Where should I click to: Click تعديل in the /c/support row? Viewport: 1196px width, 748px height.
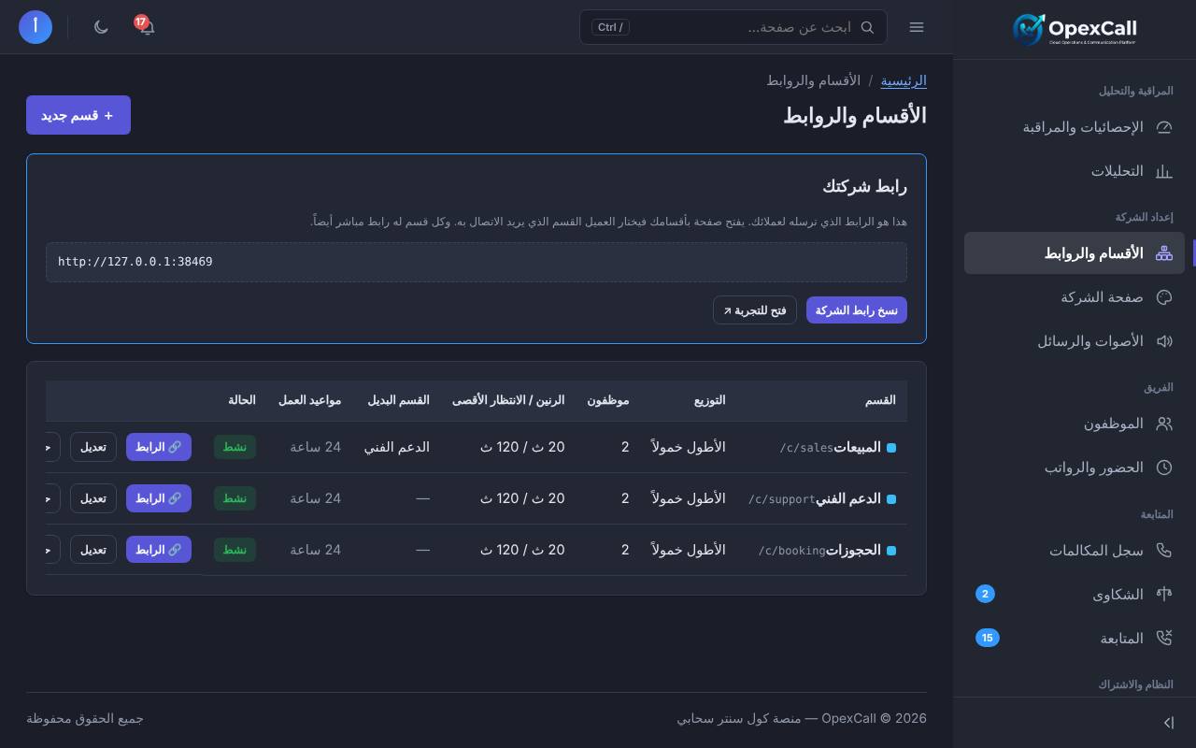93,498
